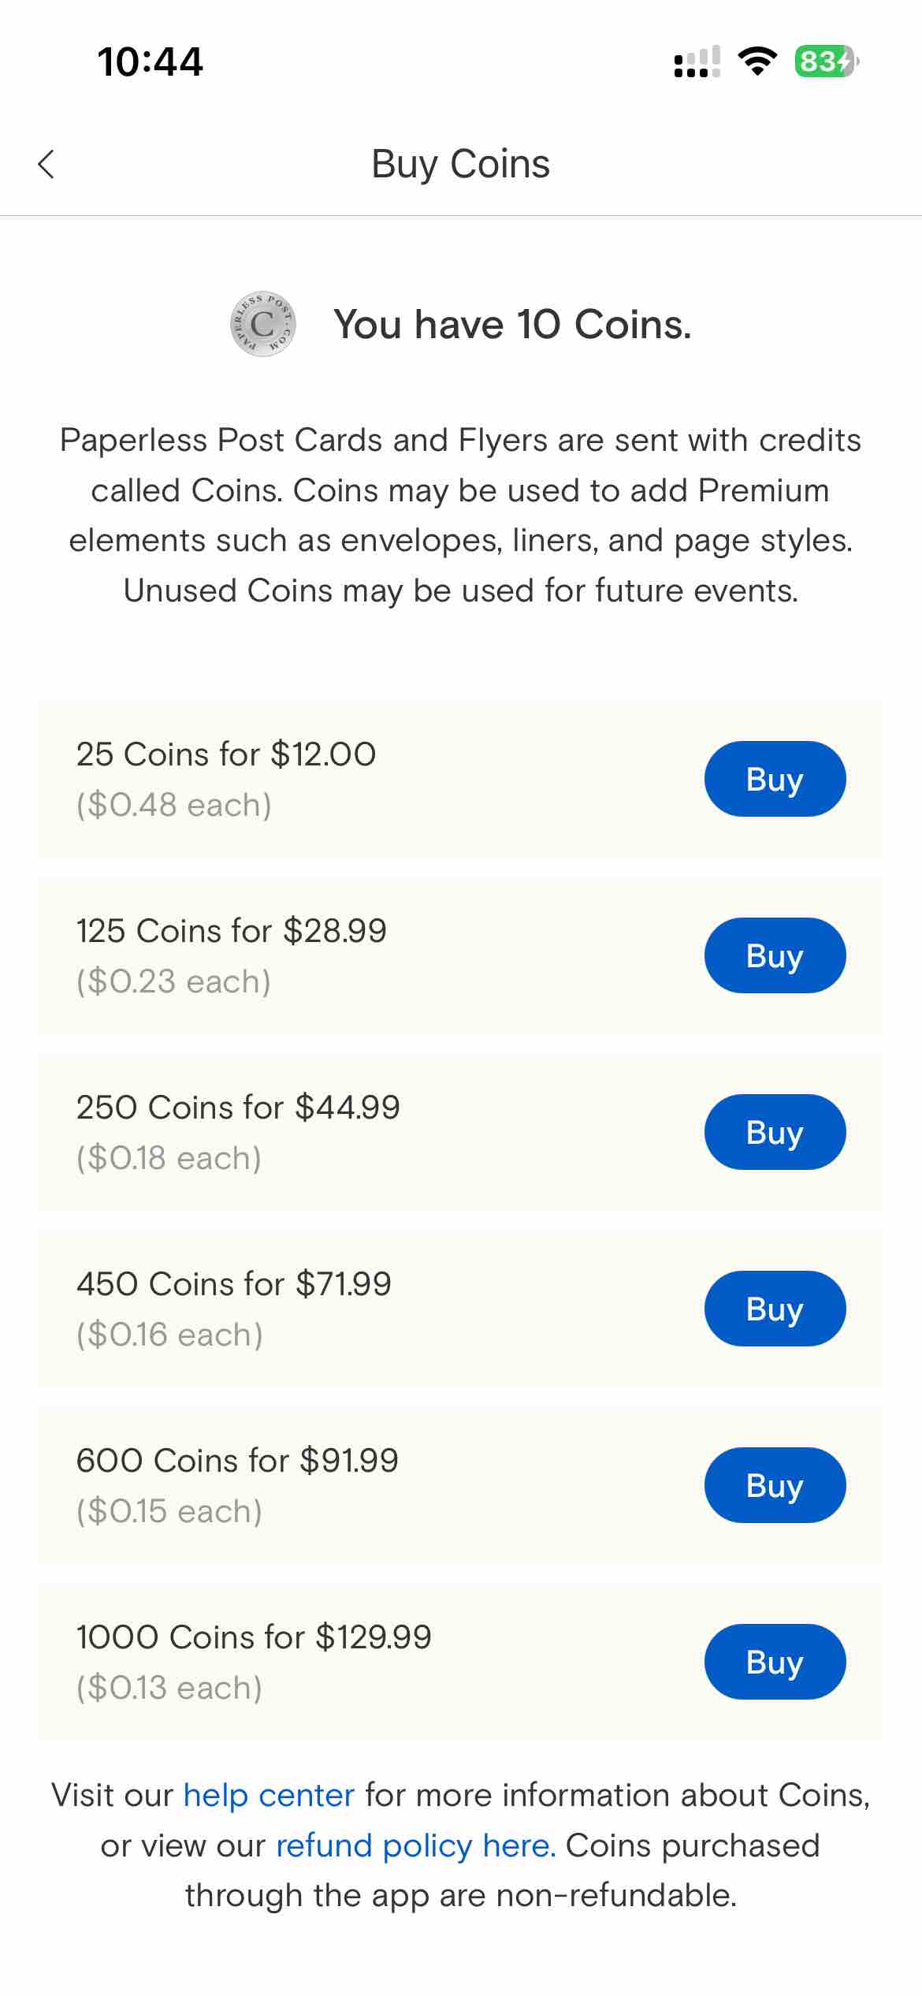Tap the Wi-Fi status icon
This screenshot has height=1996, width=922.
(757, 61)
